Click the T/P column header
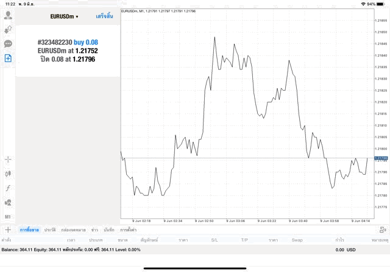This screenshot has width=390, height=272. (244, 240)
